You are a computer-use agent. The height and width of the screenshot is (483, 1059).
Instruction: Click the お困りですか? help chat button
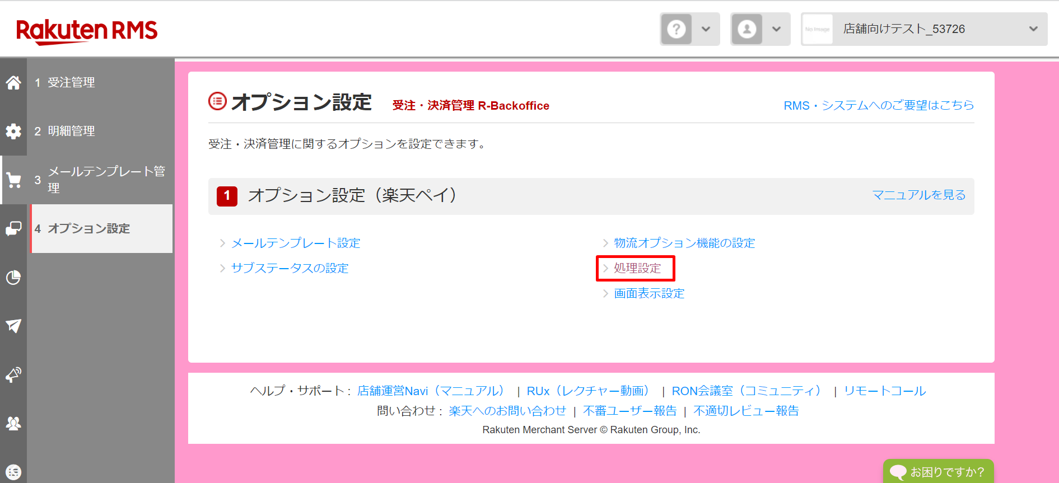(x=939, y=471)
